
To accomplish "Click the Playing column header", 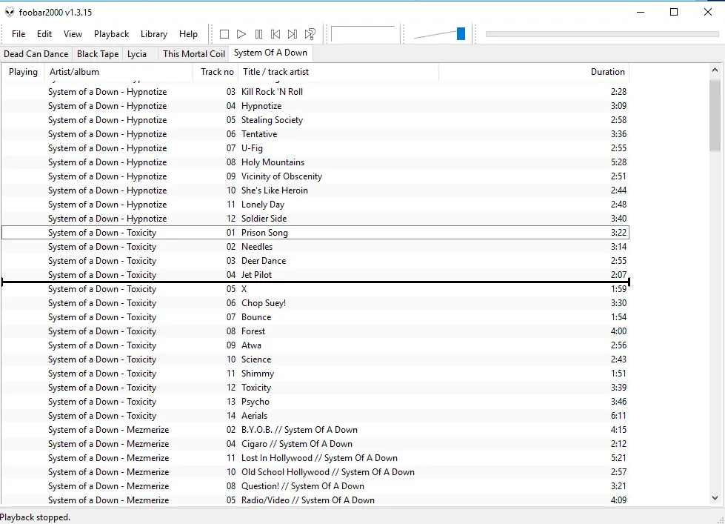I will 23,72.
